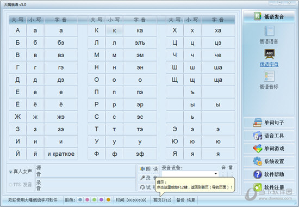
Task: Open the 单词句子 section
Action: [269, 123]
